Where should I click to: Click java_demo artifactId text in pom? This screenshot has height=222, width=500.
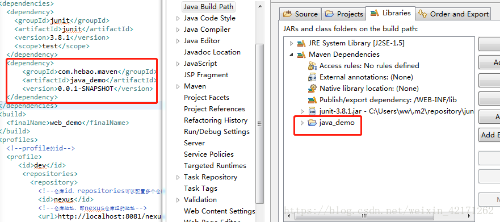point(88,80)
